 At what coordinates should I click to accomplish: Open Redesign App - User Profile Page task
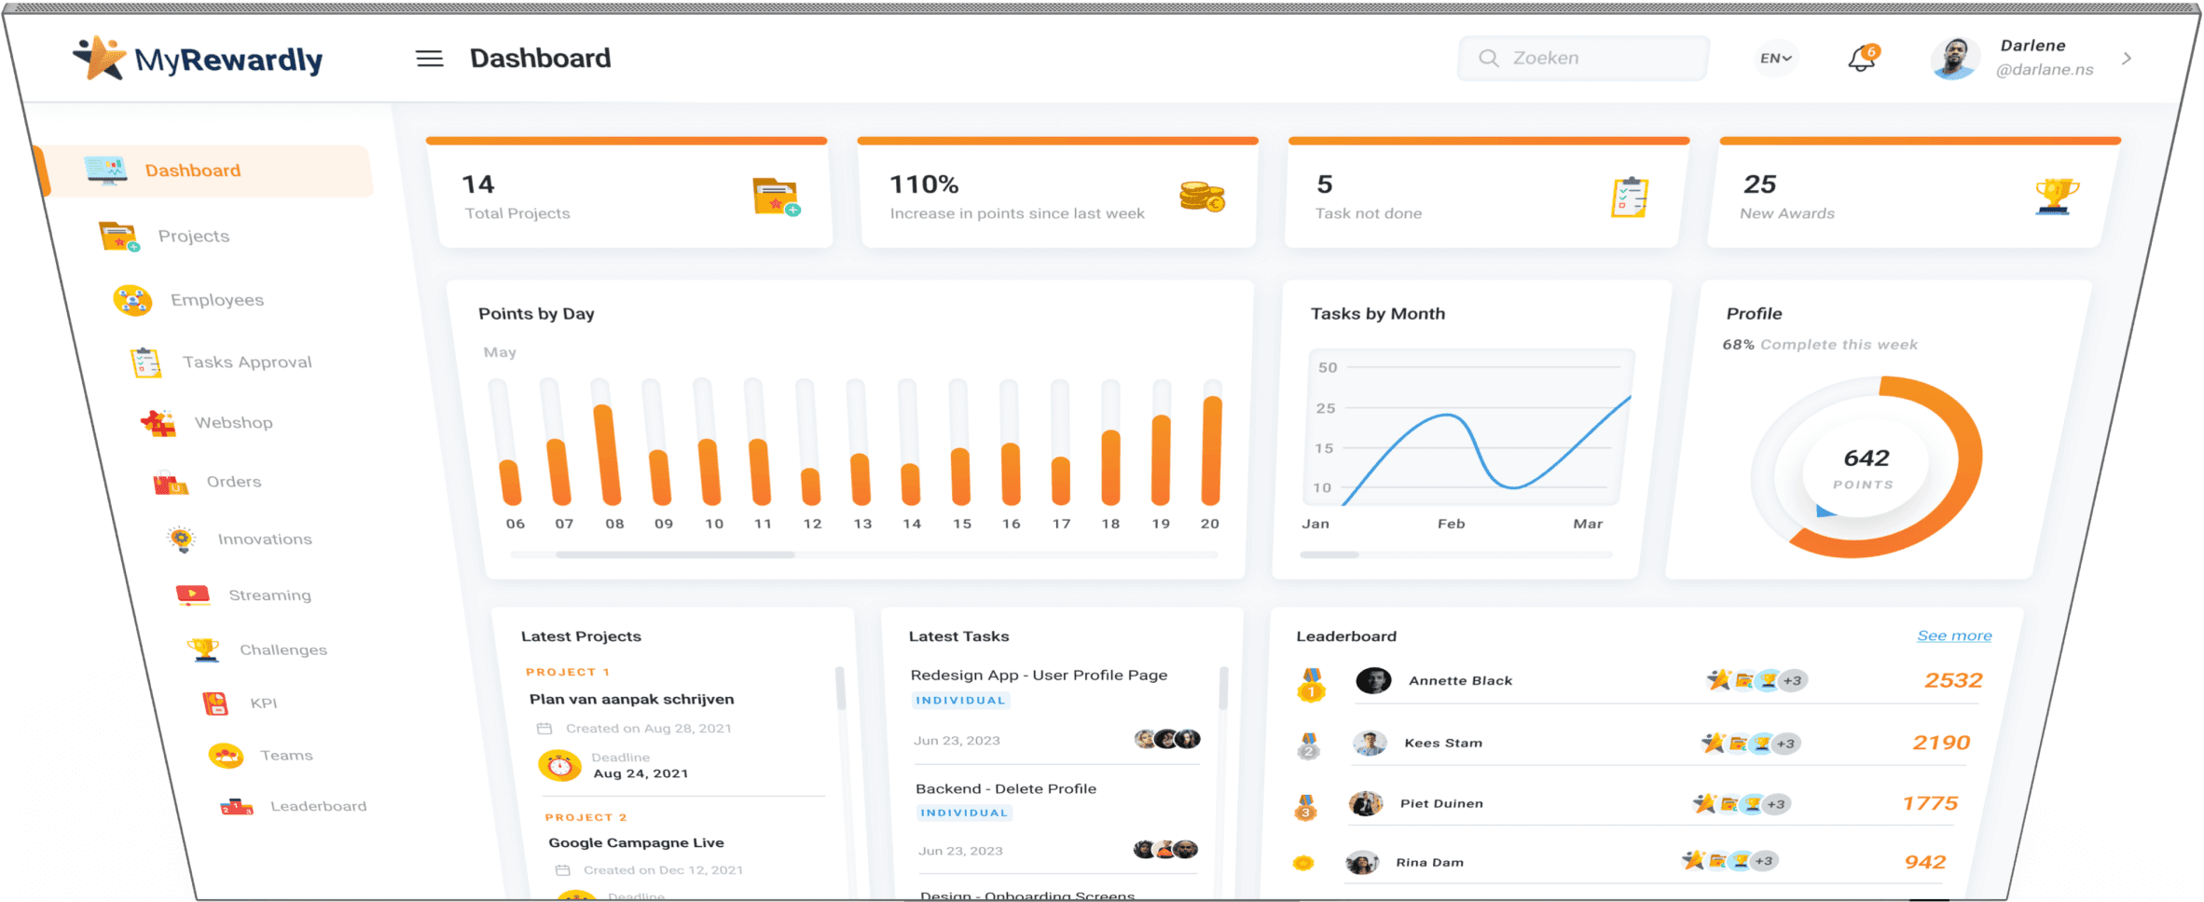1039,675
